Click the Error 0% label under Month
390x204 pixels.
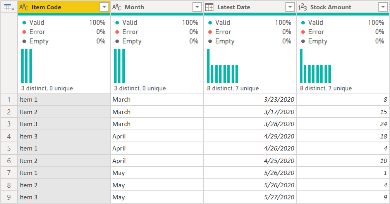(x=157, y=32)
